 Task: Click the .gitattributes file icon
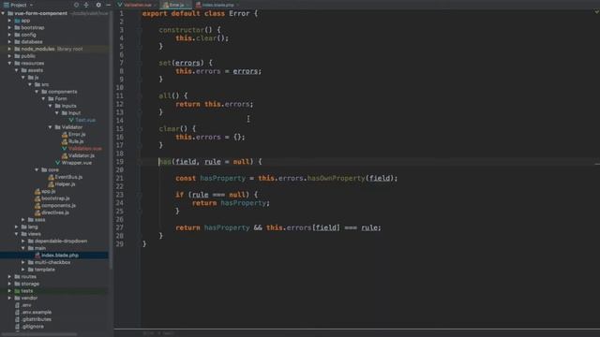click(17, 319)
